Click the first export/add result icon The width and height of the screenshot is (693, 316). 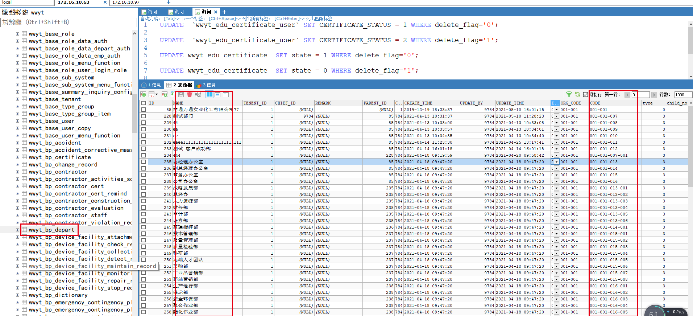(x=143, y=94)
